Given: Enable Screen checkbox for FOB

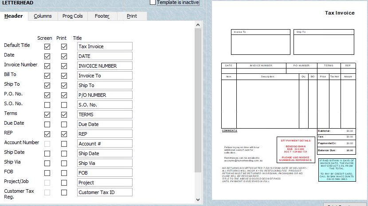Looking at the screenshot, I should tap(47, 173).
